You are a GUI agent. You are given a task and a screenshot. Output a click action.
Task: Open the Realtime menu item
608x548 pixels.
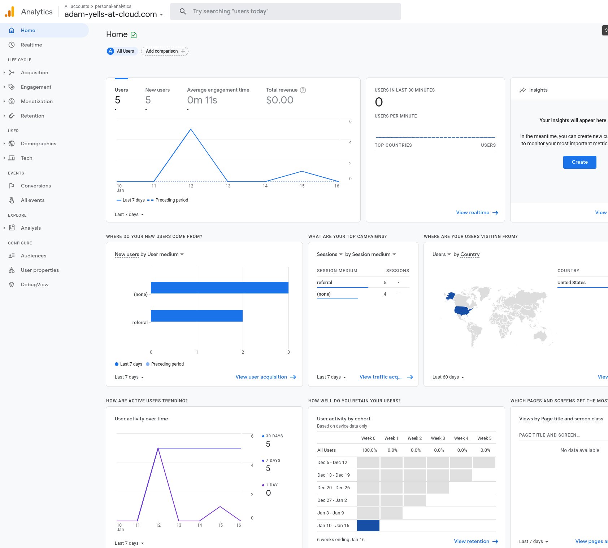(44, 45)
